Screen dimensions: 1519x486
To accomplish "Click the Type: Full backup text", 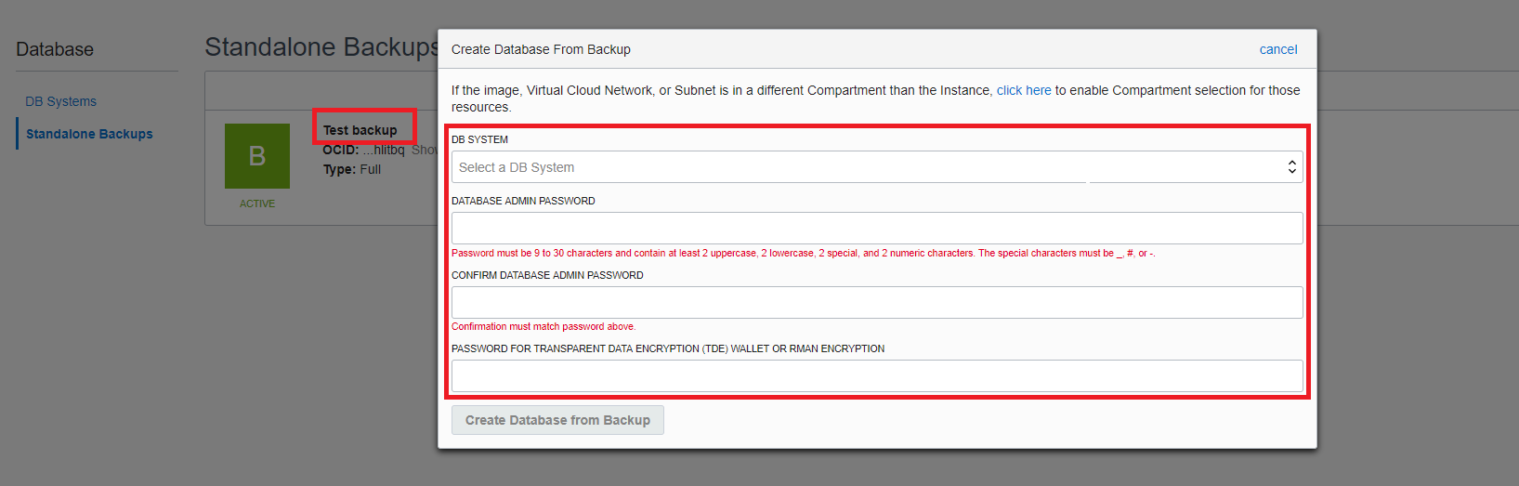I will pos(352,169).
